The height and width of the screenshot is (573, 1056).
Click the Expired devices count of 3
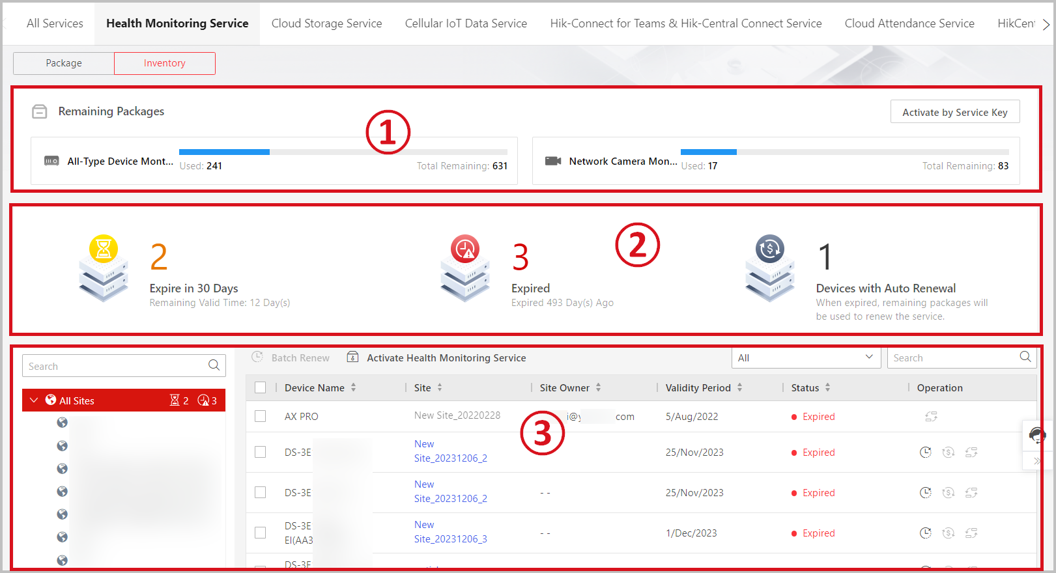pyautogui.click(x=521, y=257)
